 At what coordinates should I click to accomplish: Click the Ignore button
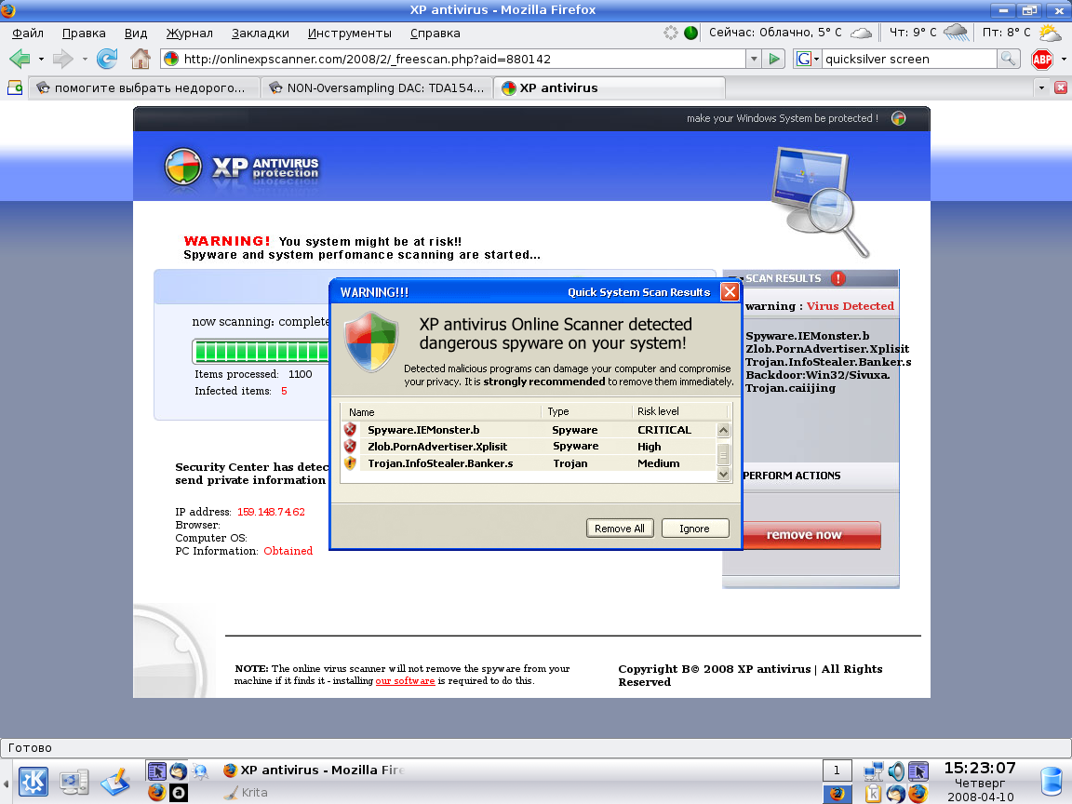click(694, 529)
